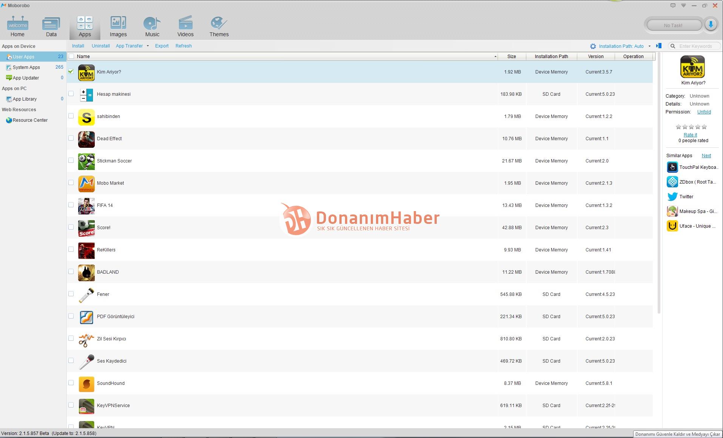
Task: Click the KeyVPNService icon
Action: [x=86, y=406]
